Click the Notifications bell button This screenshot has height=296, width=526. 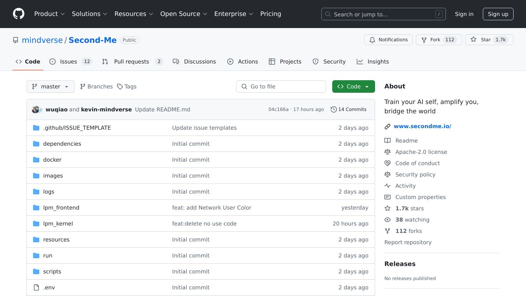[x=388, y=40]
